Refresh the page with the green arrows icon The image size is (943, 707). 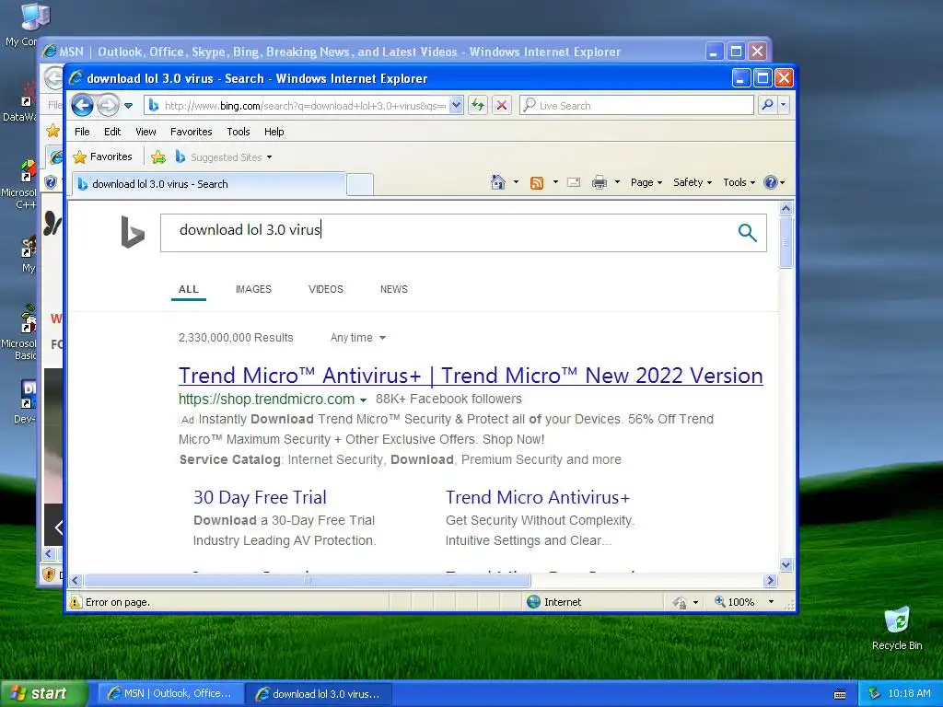pyautogui.click(x=478, y=106)
